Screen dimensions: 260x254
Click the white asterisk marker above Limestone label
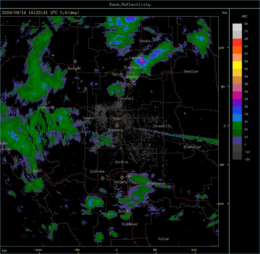[46, 104]
